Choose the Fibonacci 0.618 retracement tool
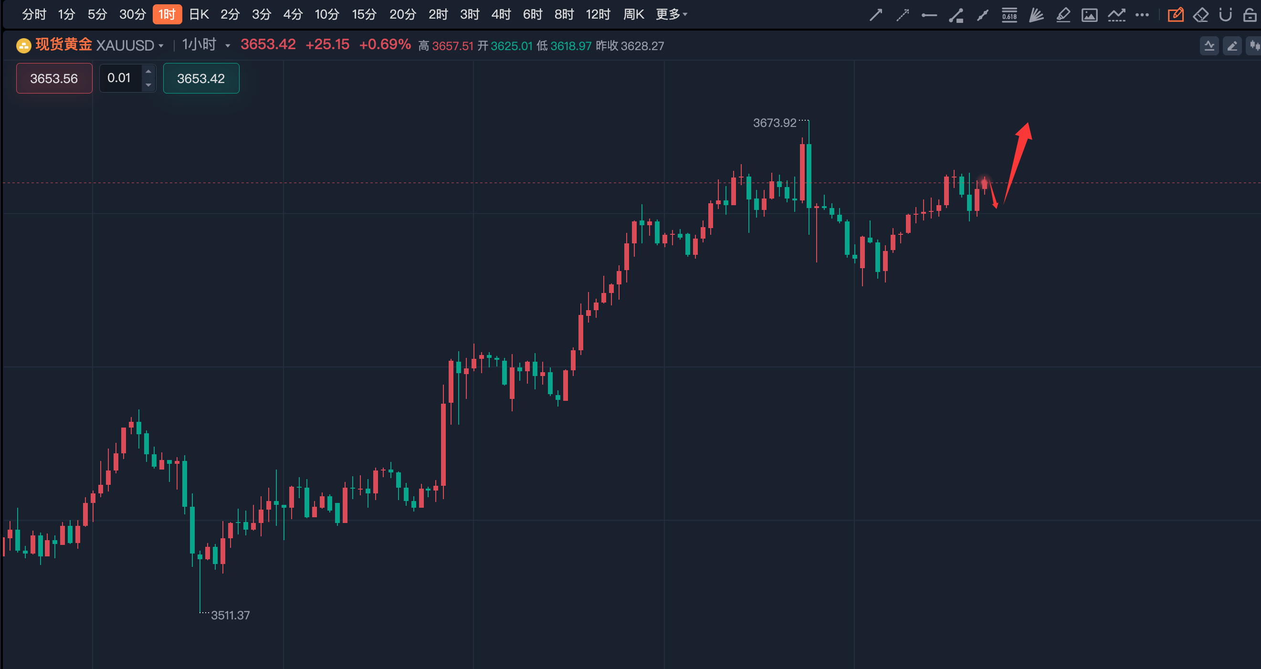This screenshot has height=669, width=1261. coord(1009,15)
